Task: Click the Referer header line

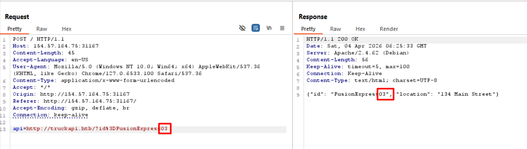Action: (74, 101)
